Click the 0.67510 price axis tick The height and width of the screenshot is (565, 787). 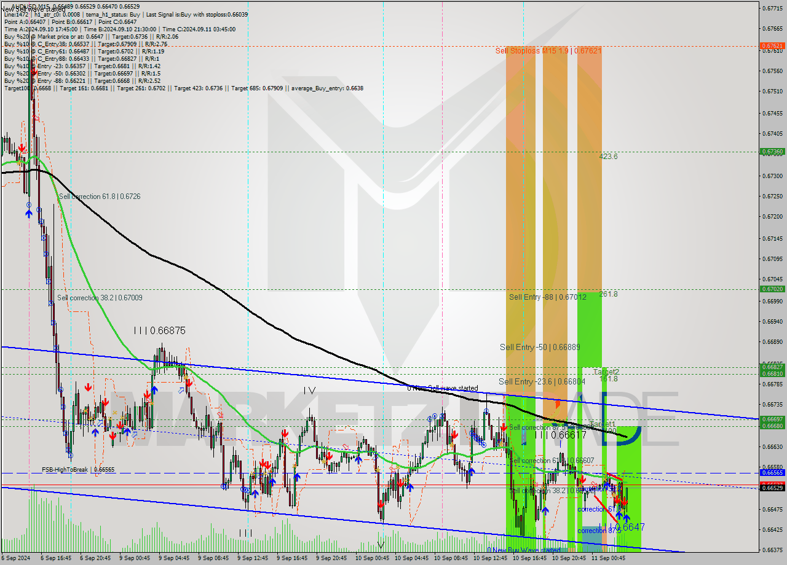[772, 92]
